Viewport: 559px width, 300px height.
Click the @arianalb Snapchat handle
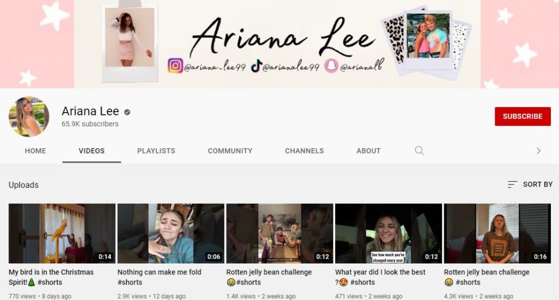[362, 66]
